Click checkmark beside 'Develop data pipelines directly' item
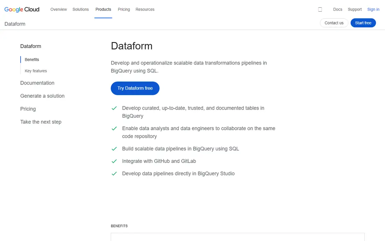Image resolution: width=385 pixels, height=241 pixels. click(114, 173)
